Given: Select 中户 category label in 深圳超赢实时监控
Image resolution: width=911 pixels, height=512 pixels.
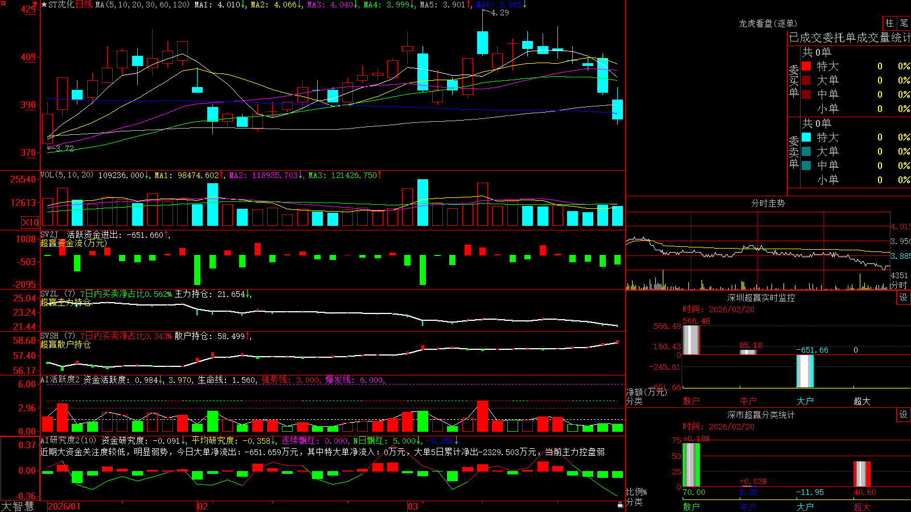Looking at the screenshot, I should coord(748,401).
